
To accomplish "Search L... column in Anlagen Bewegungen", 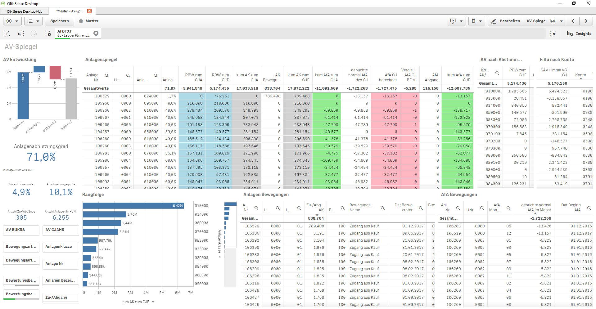I will [x=299, y=208].
